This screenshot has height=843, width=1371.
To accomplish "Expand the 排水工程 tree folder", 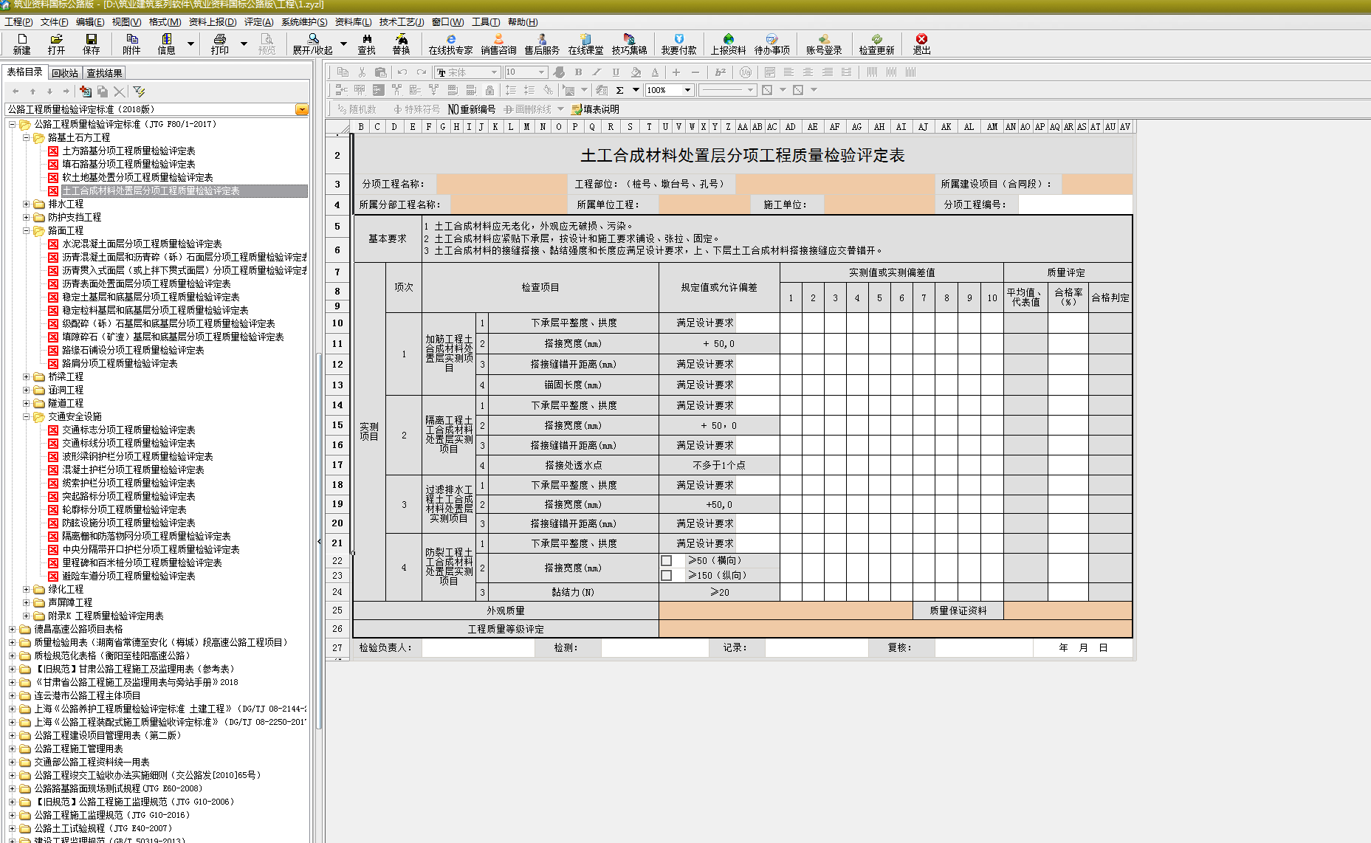I will (x=27, y=204).
